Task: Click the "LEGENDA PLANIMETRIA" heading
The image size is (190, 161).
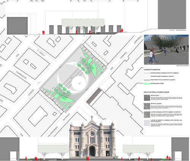Action: (x=152, y=70)
